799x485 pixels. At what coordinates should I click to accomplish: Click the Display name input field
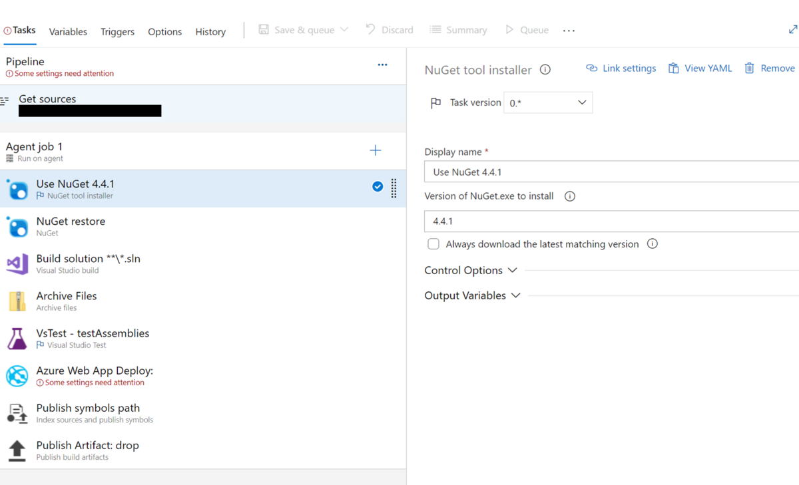pyautogui.click(x=611, y=172)
